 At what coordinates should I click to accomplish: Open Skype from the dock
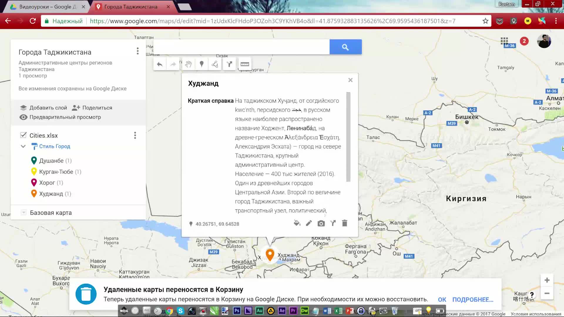180,311
